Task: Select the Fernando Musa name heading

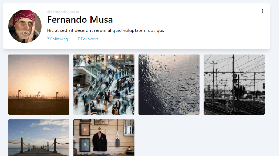Action: pyautogui.click(x=80, y=19)
